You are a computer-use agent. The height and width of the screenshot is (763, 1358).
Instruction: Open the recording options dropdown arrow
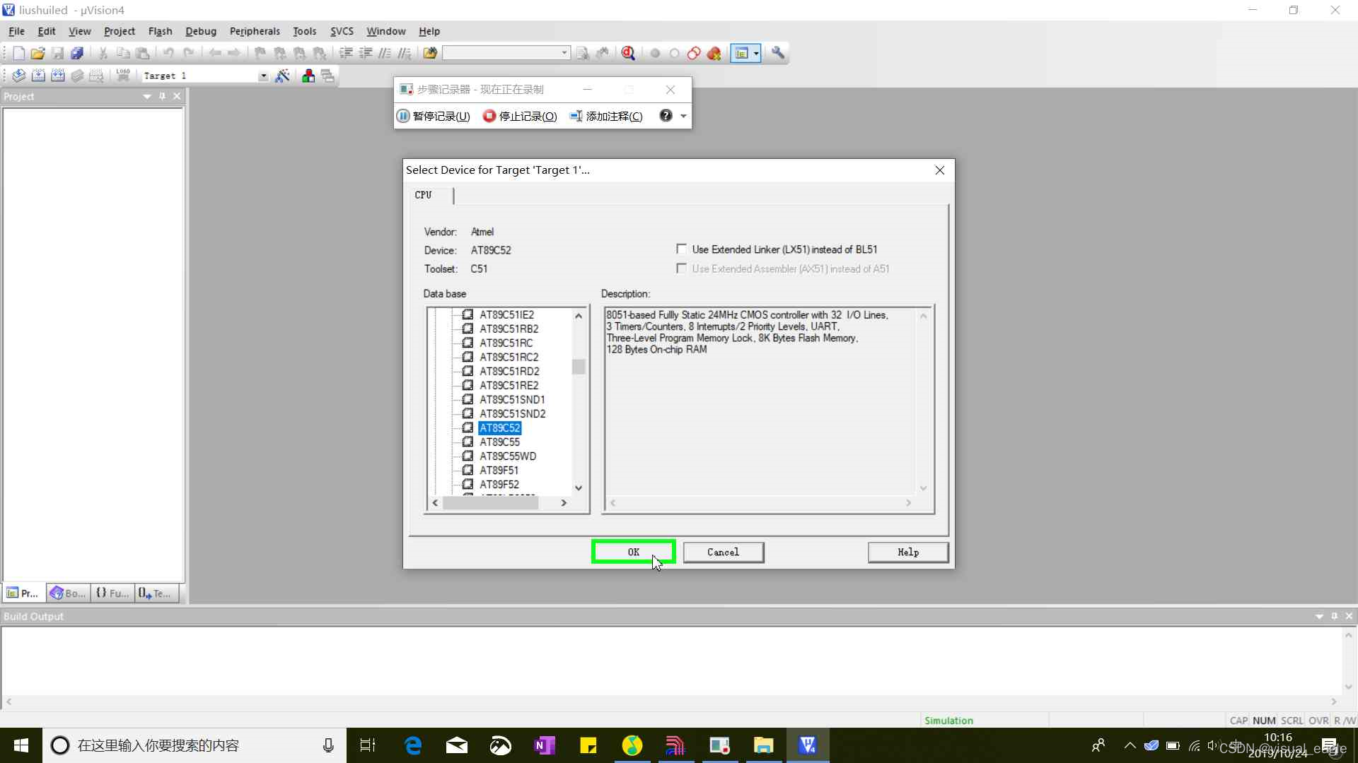[684, 116]
